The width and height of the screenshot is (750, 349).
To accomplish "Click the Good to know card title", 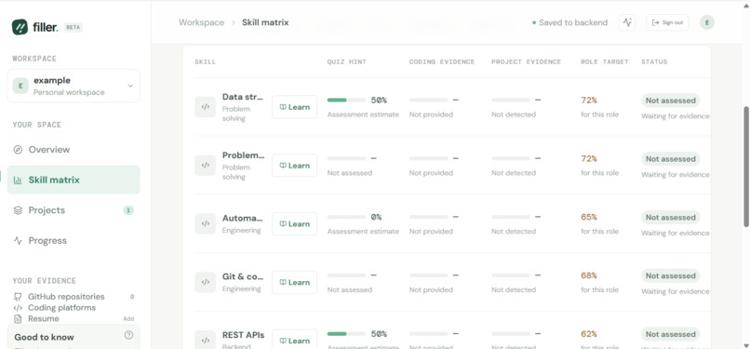I will pyautogui.click(x=44, y=337).
